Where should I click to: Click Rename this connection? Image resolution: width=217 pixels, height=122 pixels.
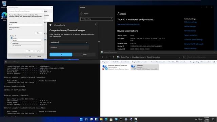click(158, 62)
